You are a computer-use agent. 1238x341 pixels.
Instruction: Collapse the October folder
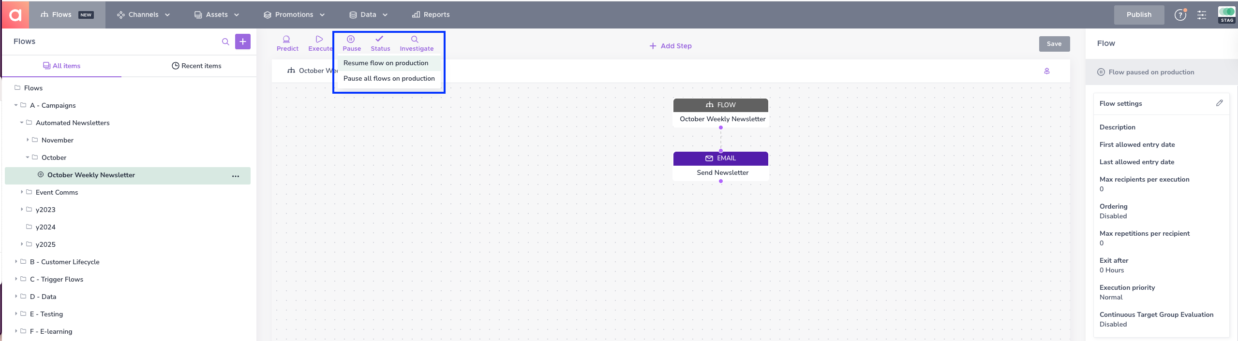click(28, 157)
